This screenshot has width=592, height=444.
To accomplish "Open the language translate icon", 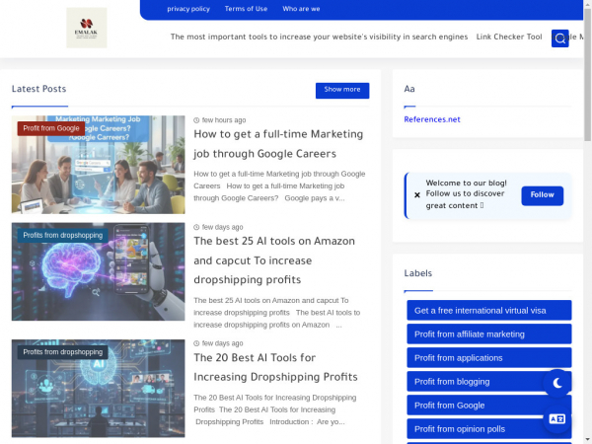I will [557, 419].
